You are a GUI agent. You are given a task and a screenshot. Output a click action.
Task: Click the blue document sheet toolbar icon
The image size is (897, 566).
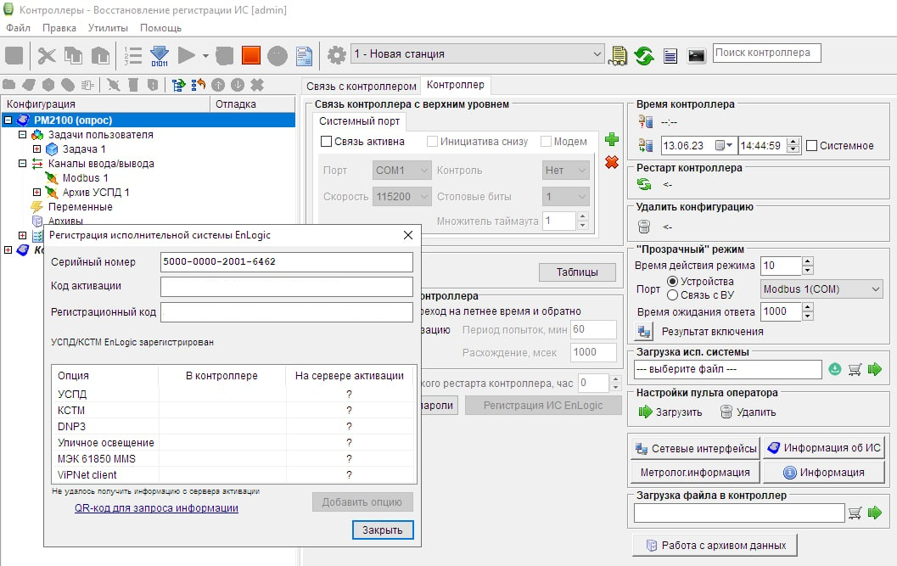point(305,55)
